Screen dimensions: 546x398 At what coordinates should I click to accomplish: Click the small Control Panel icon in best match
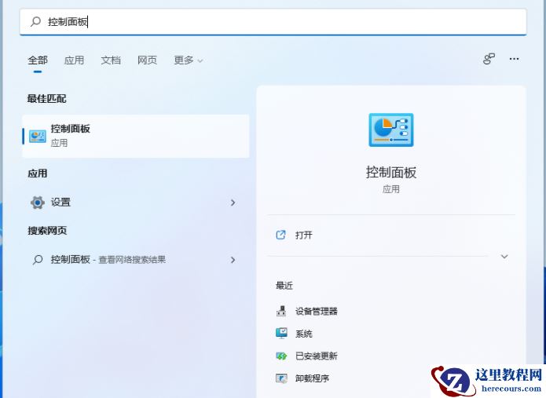pyautogui.click(x=38, y=136)
